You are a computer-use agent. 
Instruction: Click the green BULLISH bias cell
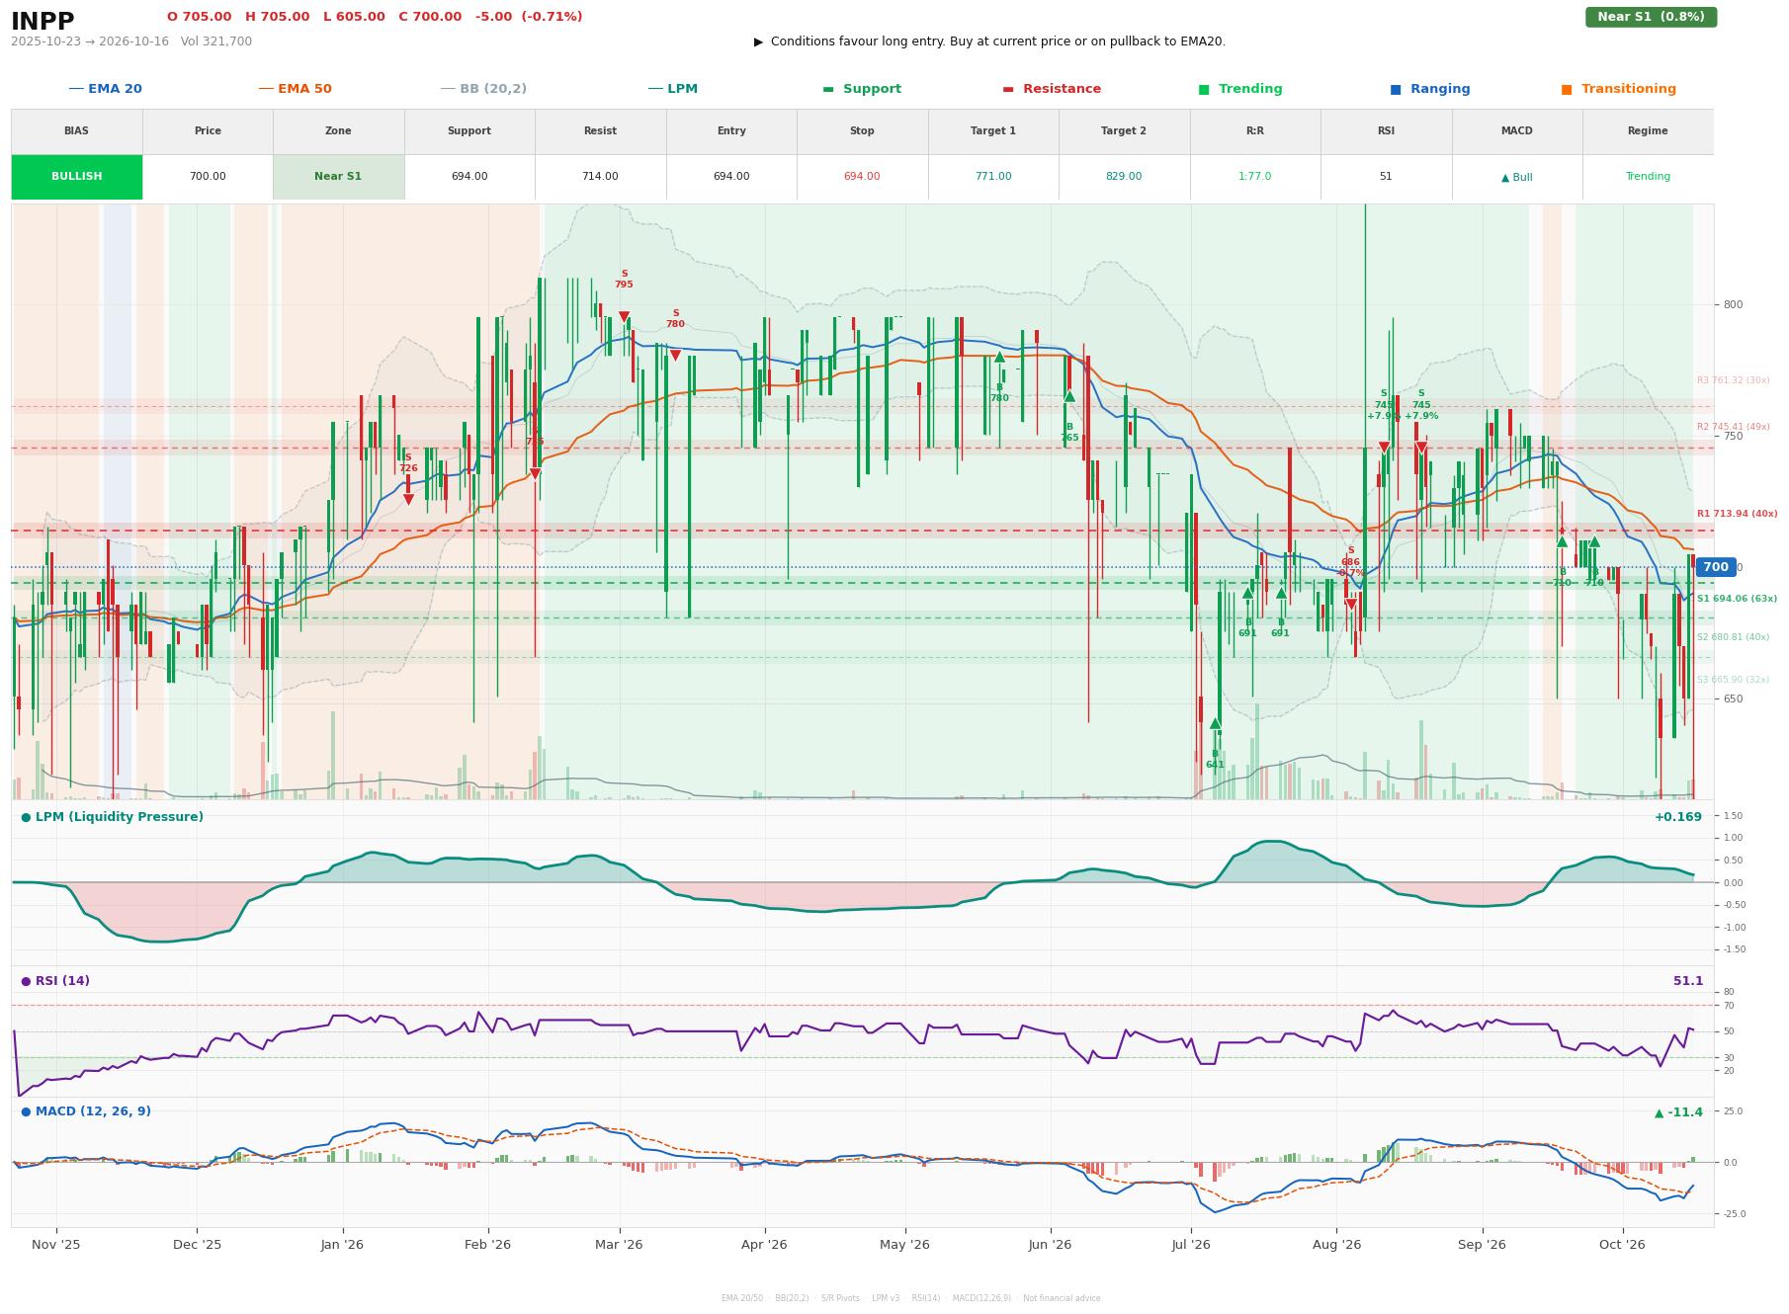(77, 177)
